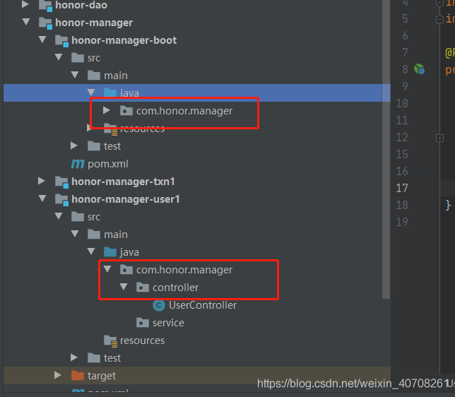Expand the honor-dao module node
This screenshot has height=397, width=455.
point(26,5)
